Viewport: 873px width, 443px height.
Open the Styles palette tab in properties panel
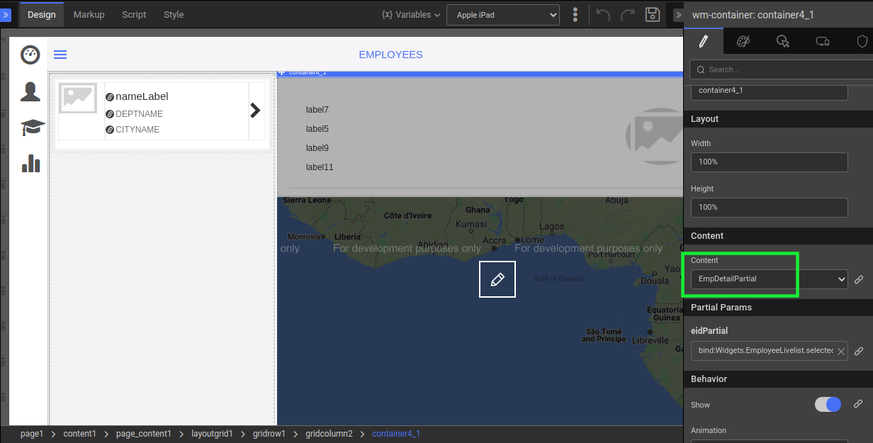(743, 42)
